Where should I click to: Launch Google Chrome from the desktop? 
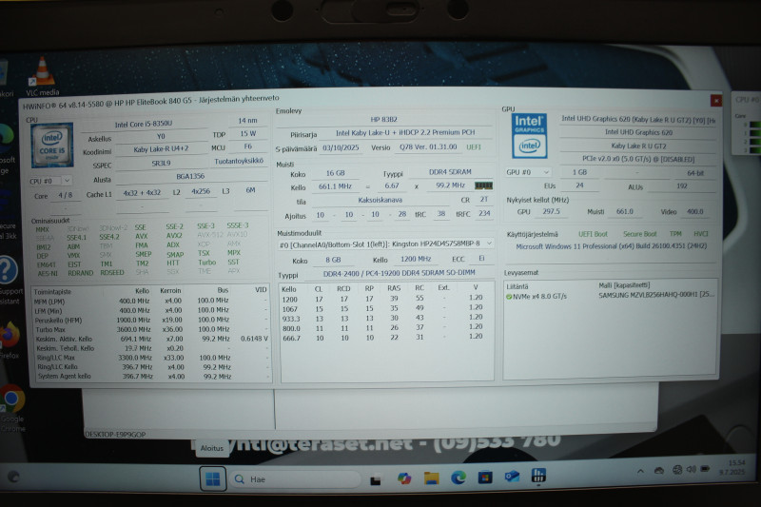point(11,406)
